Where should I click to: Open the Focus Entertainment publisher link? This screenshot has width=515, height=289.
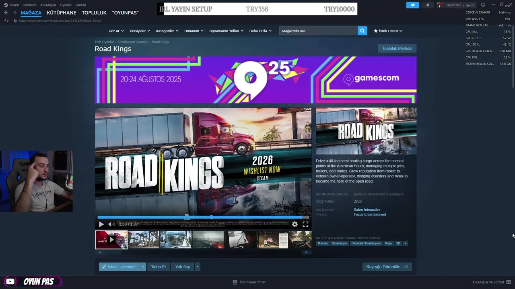coord(370,214)
